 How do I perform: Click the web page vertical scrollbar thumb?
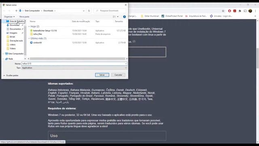[x=258, y=58]
